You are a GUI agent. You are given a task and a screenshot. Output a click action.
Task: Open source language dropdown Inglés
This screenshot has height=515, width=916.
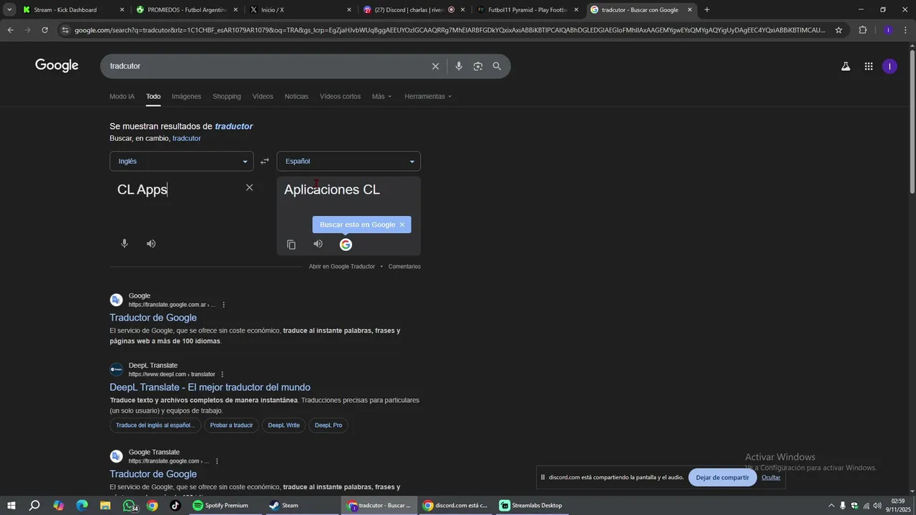(182, 162)
